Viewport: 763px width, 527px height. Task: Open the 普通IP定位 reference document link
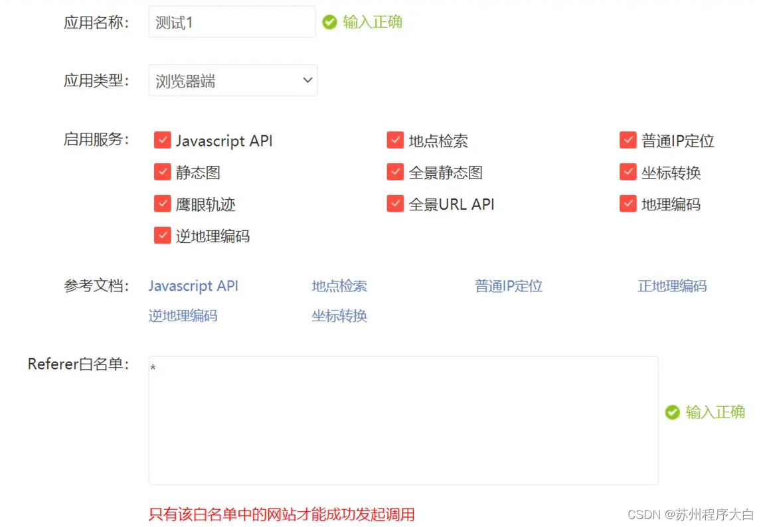(x=509, y=286)
